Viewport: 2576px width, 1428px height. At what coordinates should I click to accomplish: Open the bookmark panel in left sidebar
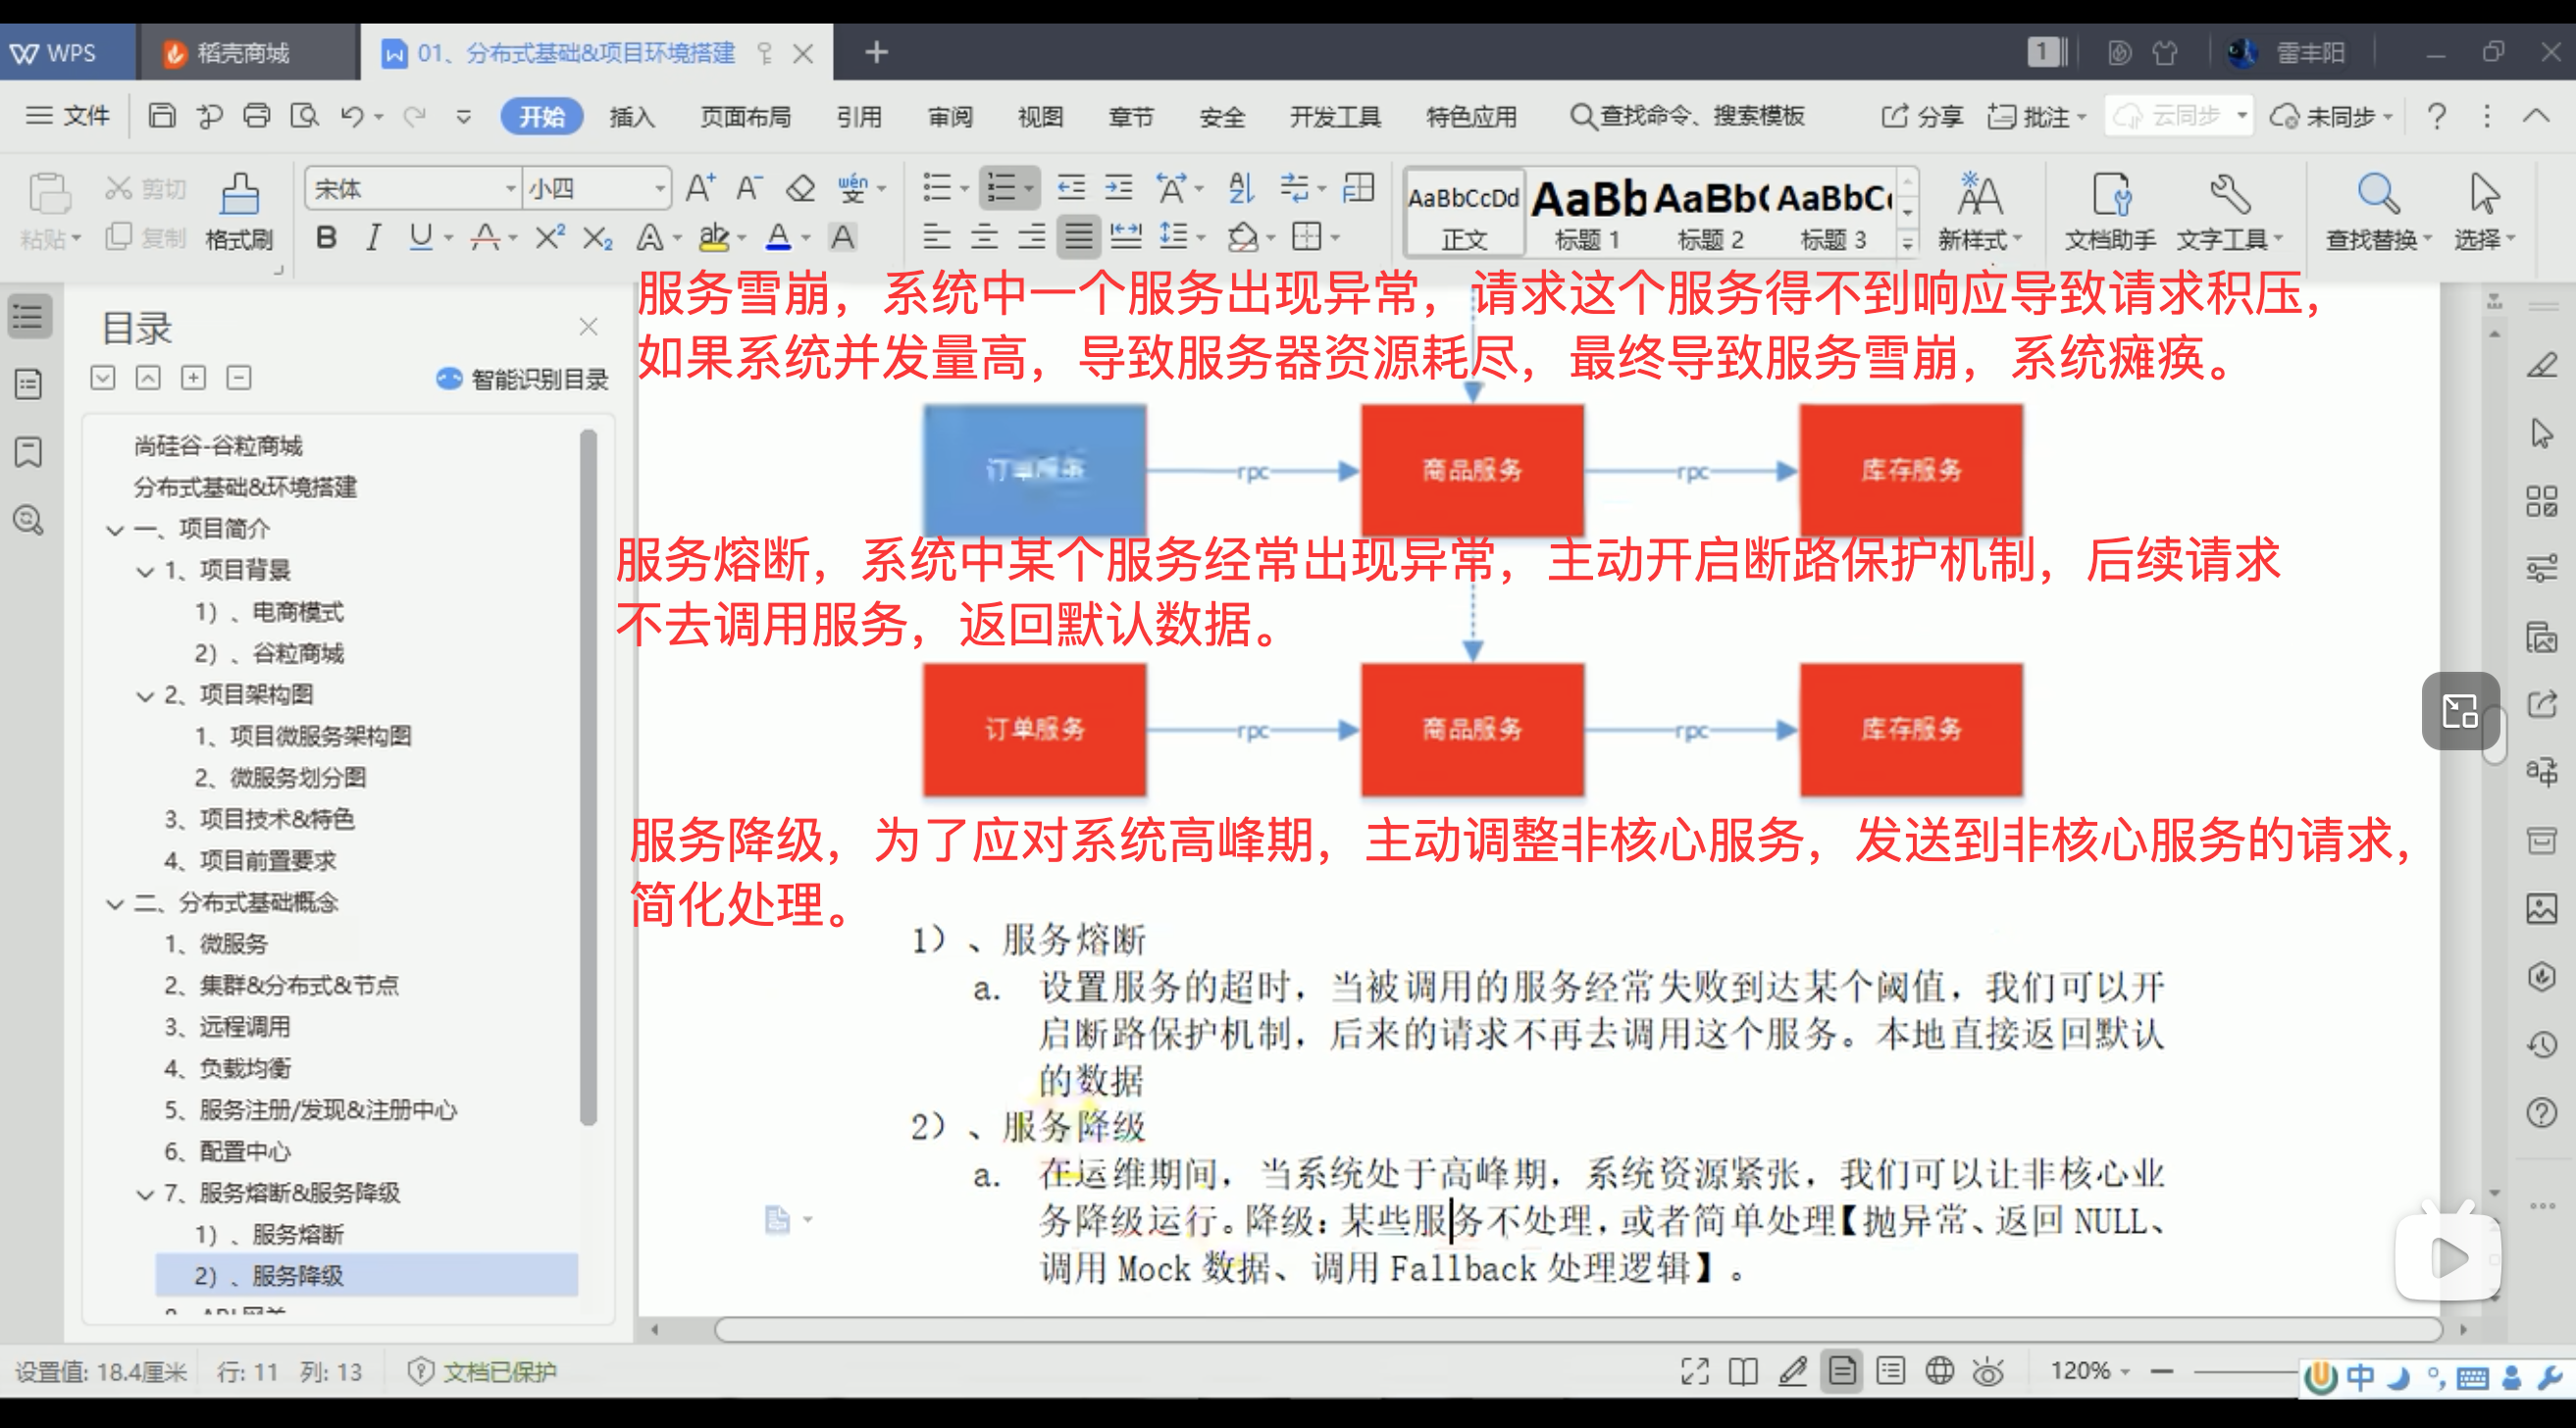28,452
